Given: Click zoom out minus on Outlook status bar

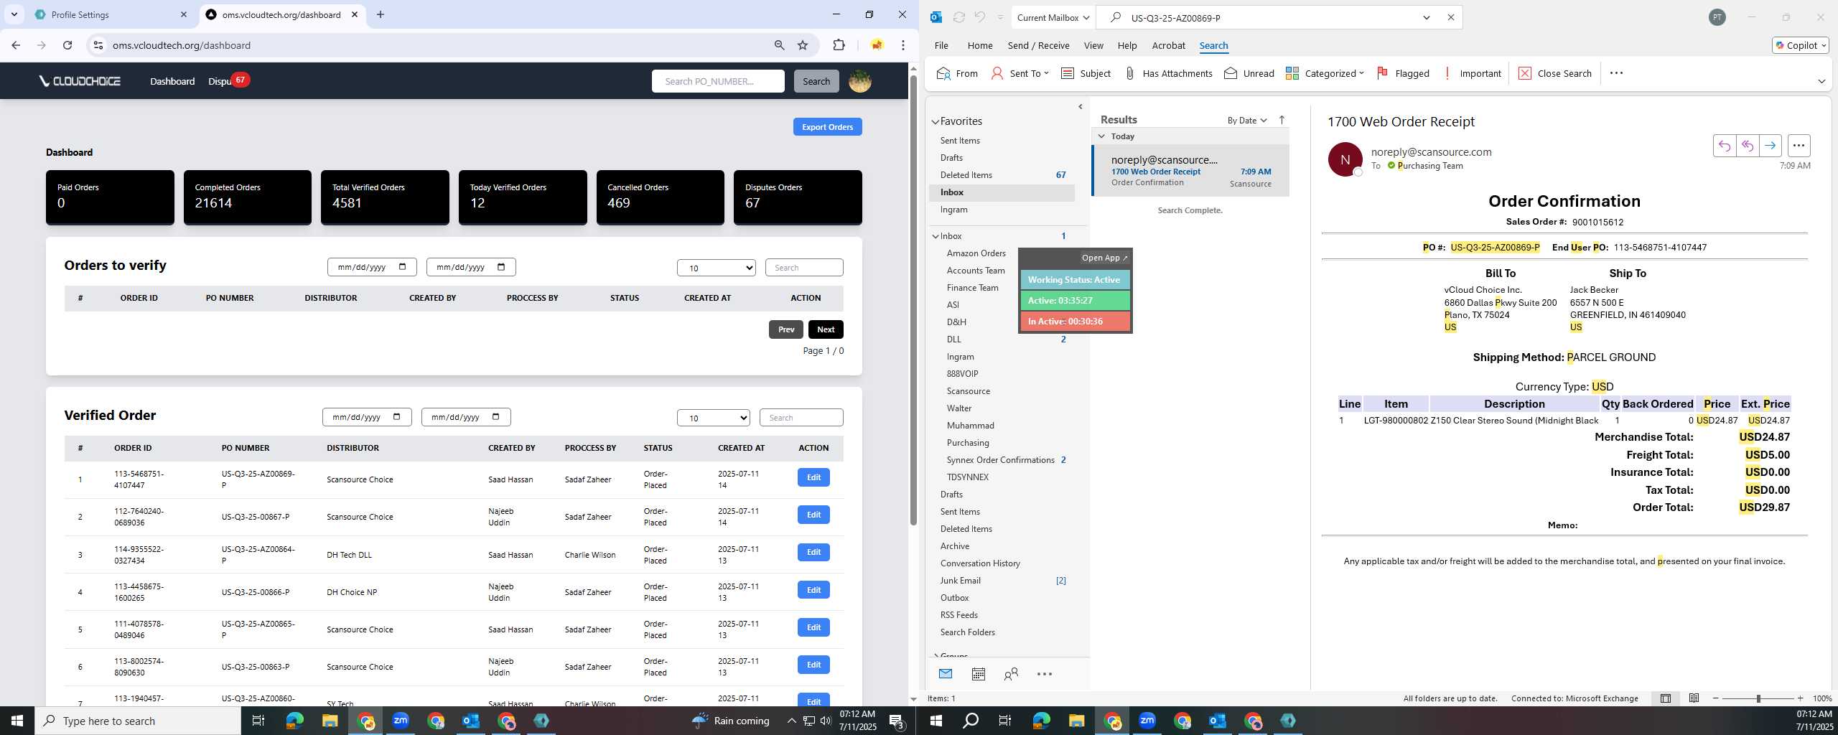Looking at the screenshot, I should click(1716, 698).
